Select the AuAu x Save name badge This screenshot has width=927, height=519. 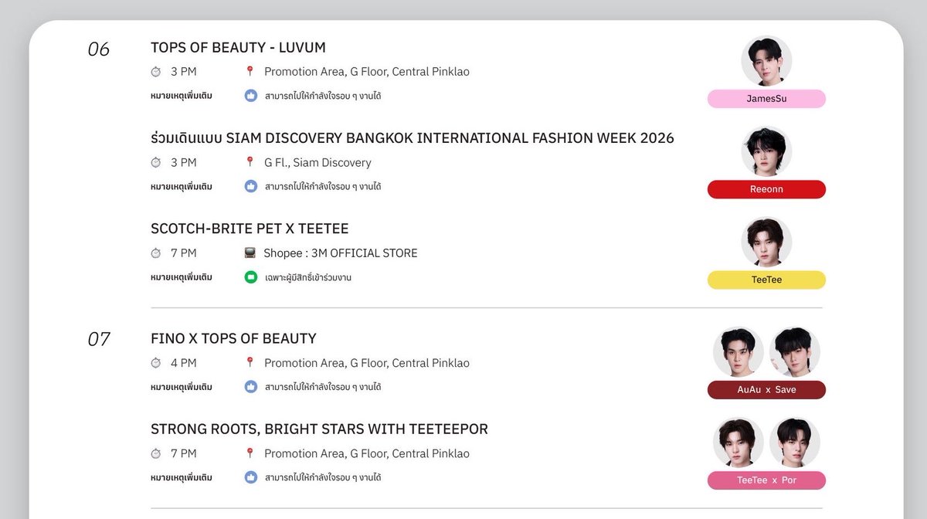[x=766, y=390]
